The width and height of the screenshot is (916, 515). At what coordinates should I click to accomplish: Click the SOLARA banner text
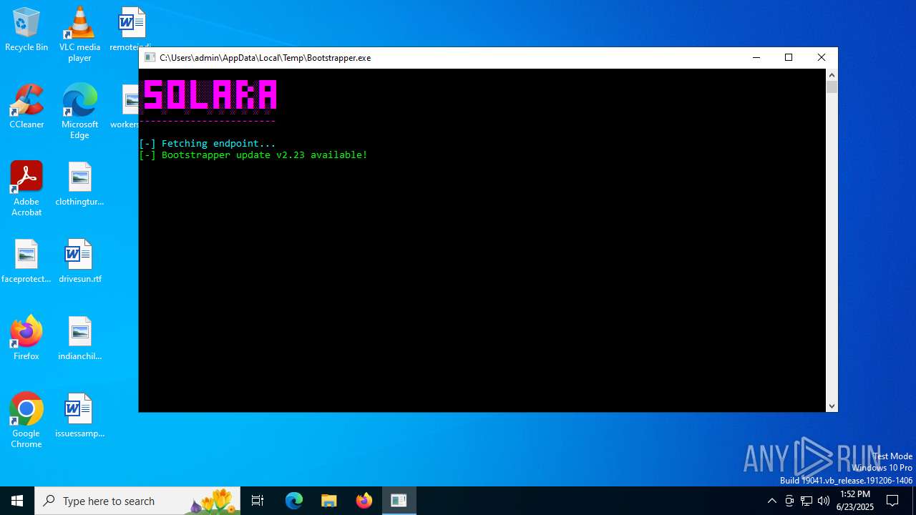pyautogui.click(x=210, y=96)
